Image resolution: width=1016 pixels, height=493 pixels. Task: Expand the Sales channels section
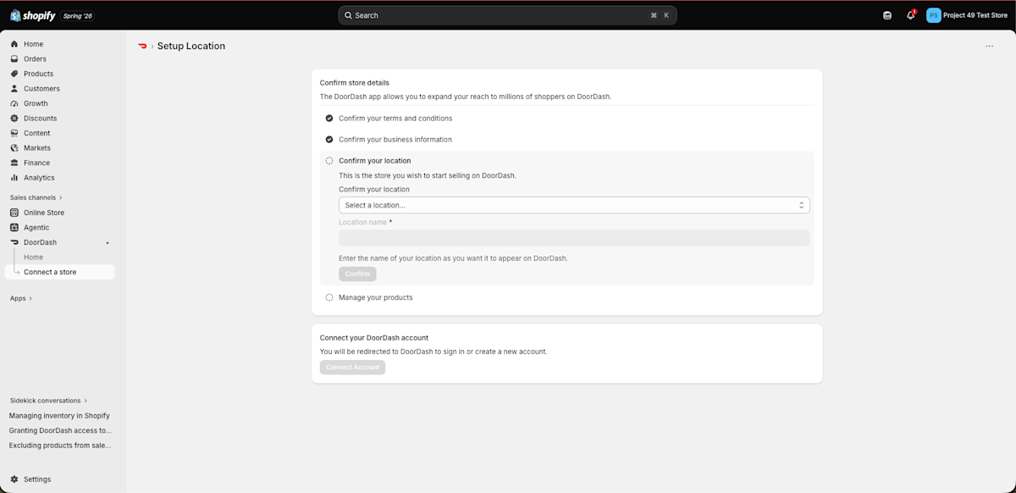coord(36,197)
